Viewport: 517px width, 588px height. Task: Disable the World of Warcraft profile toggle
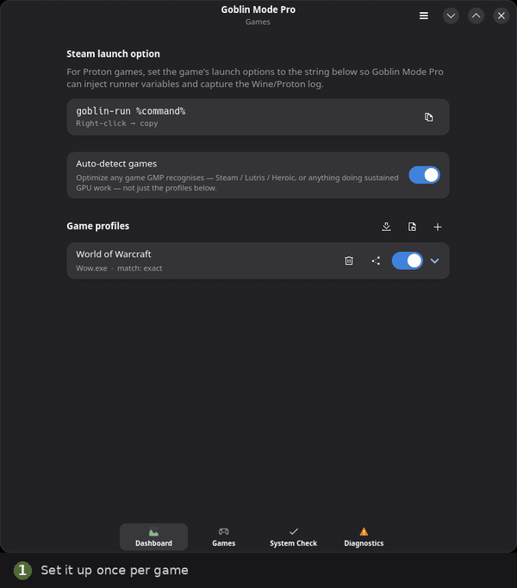[408, 260]
